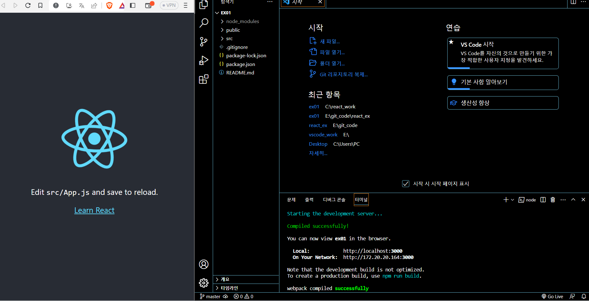Open the recent ex01 in E:\git_code\react_ex

tap(314, 116)
